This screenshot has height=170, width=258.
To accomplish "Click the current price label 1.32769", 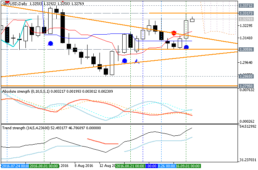I will click(x=246, y=19).
